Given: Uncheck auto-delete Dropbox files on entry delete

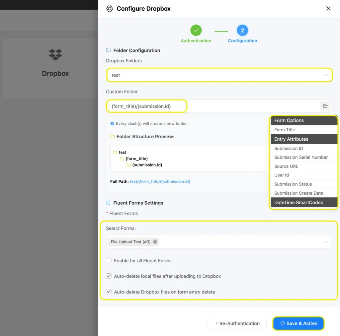Looking at the screenshot, I should click(x=109, y=292).
